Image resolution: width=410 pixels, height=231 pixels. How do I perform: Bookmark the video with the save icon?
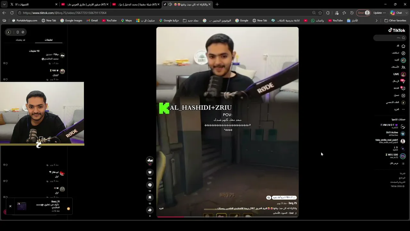point(150,197)
